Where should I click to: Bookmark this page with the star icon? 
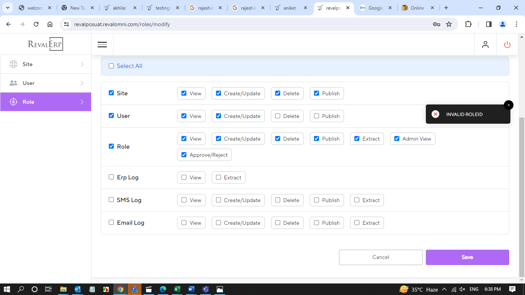click(x=449, y=24)
